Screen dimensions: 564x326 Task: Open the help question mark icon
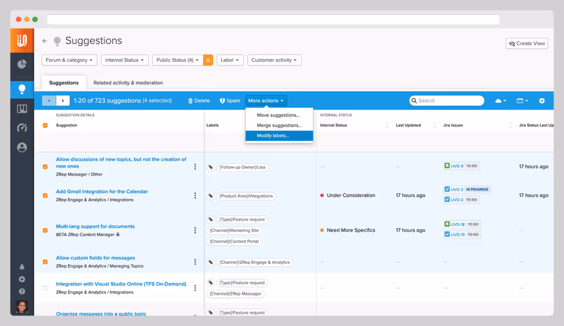[22, 291]
